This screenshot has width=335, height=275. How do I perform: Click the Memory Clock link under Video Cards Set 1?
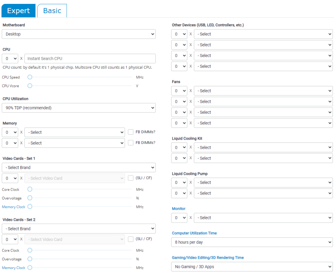(x=13, y=207)
